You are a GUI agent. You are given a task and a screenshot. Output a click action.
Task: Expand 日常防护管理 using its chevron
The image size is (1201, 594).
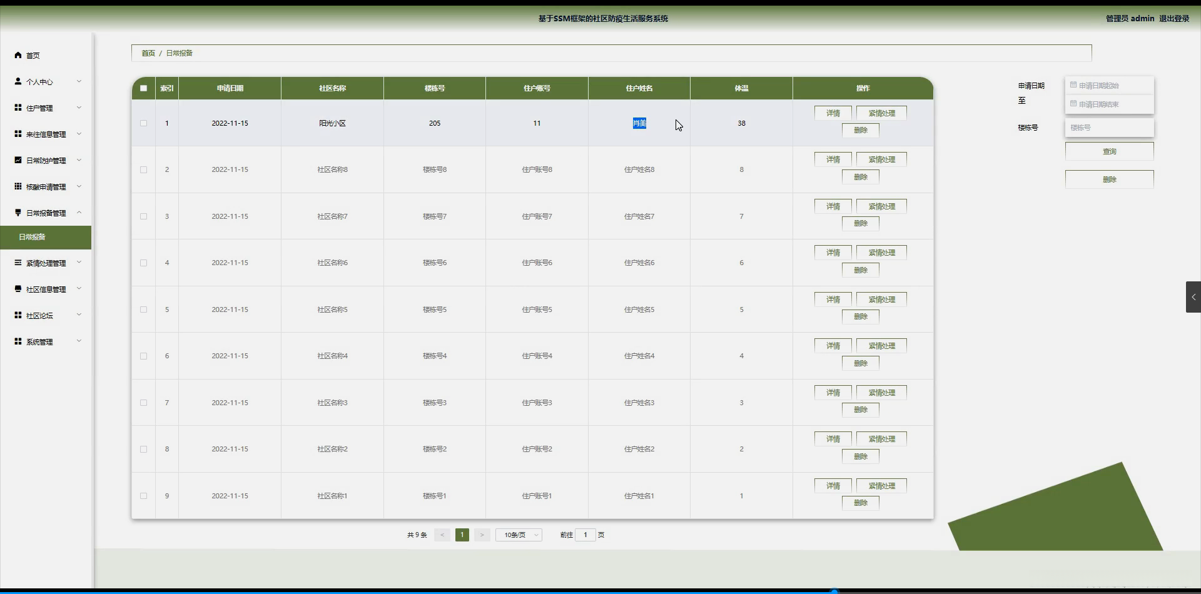[79, 160]
